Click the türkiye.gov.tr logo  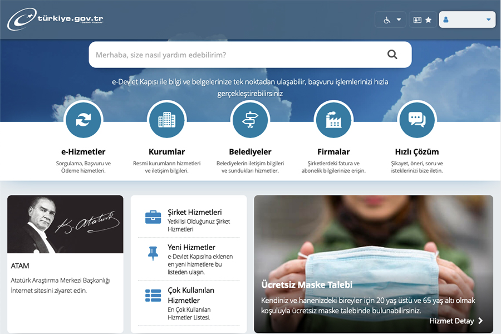pyautogui.click(x=55, y=19)
